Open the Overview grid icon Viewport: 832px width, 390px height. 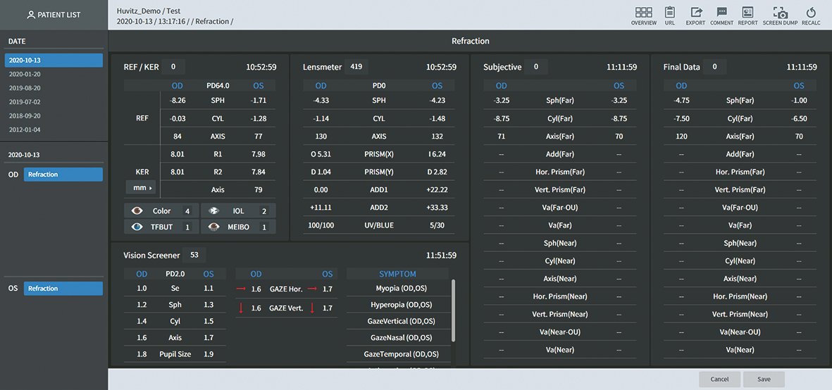(643, 13)
